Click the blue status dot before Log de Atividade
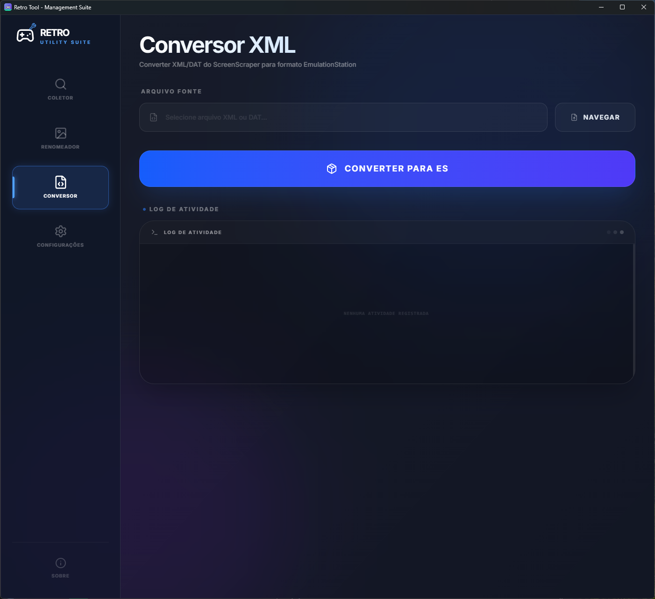The image size is (655, 599). click(x=143, y=209)
